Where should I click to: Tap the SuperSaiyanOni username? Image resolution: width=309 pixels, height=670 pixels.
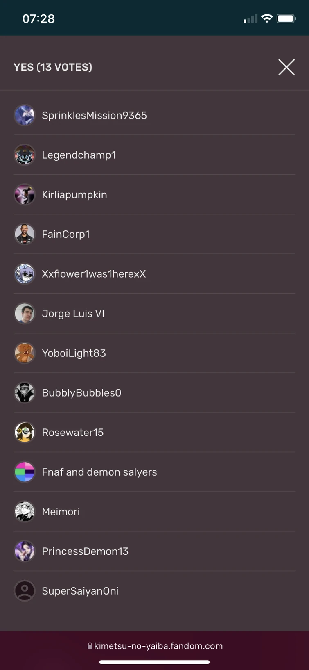(80, 591)
